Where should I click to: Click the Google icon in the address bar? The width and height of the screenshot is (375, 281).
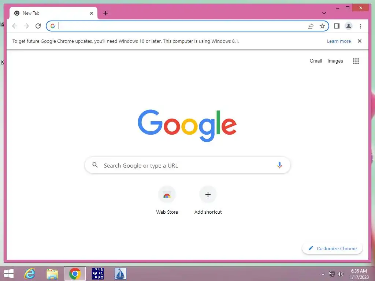pyautogui.click(x=53, y=26)
